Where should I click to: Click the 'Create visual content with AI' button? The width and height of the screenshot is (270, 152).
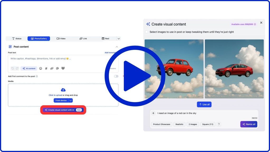[63, 110]
